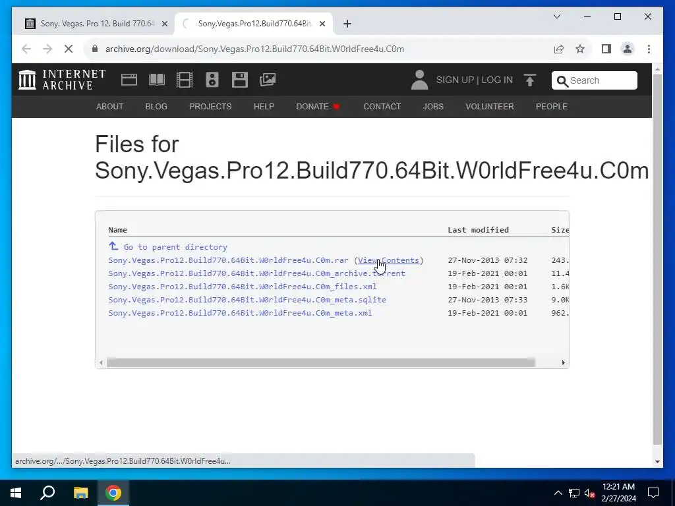The image size is (675, 506).
Task: Click the View Contents link
Action: click(x=388, y=260)
